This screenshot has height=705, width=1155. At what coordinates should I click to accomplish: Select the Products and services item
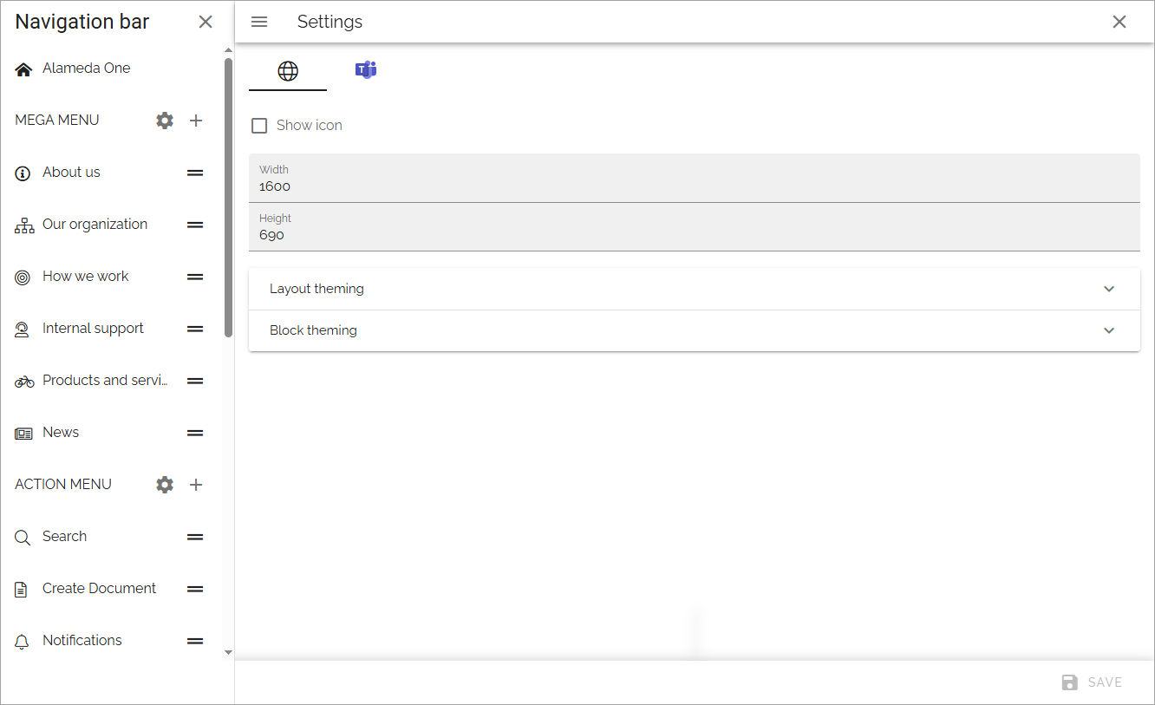[105, 381]
